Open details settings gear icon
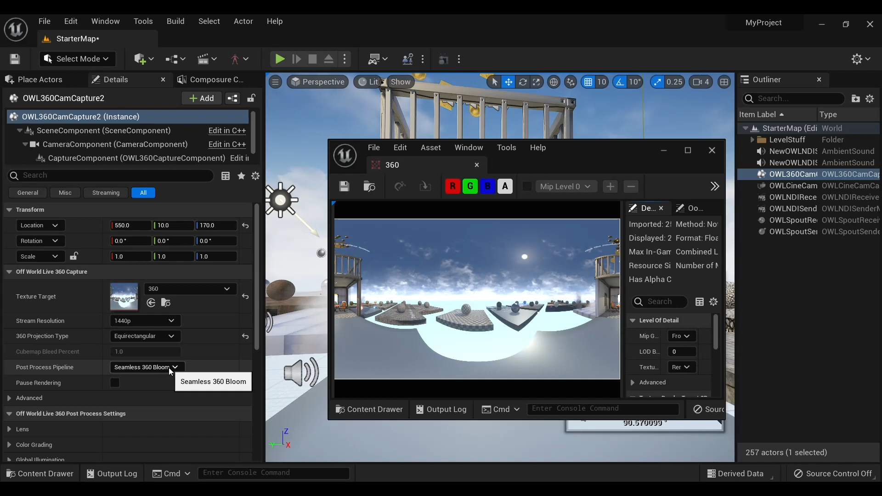882x496 pixels. (x=255, y=176)
